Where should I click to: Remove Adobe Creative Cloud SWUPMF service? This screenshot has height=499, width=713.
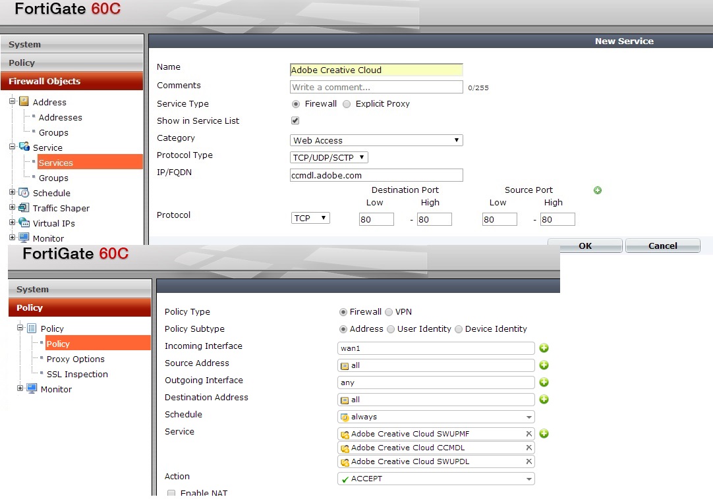pos(529,434)
